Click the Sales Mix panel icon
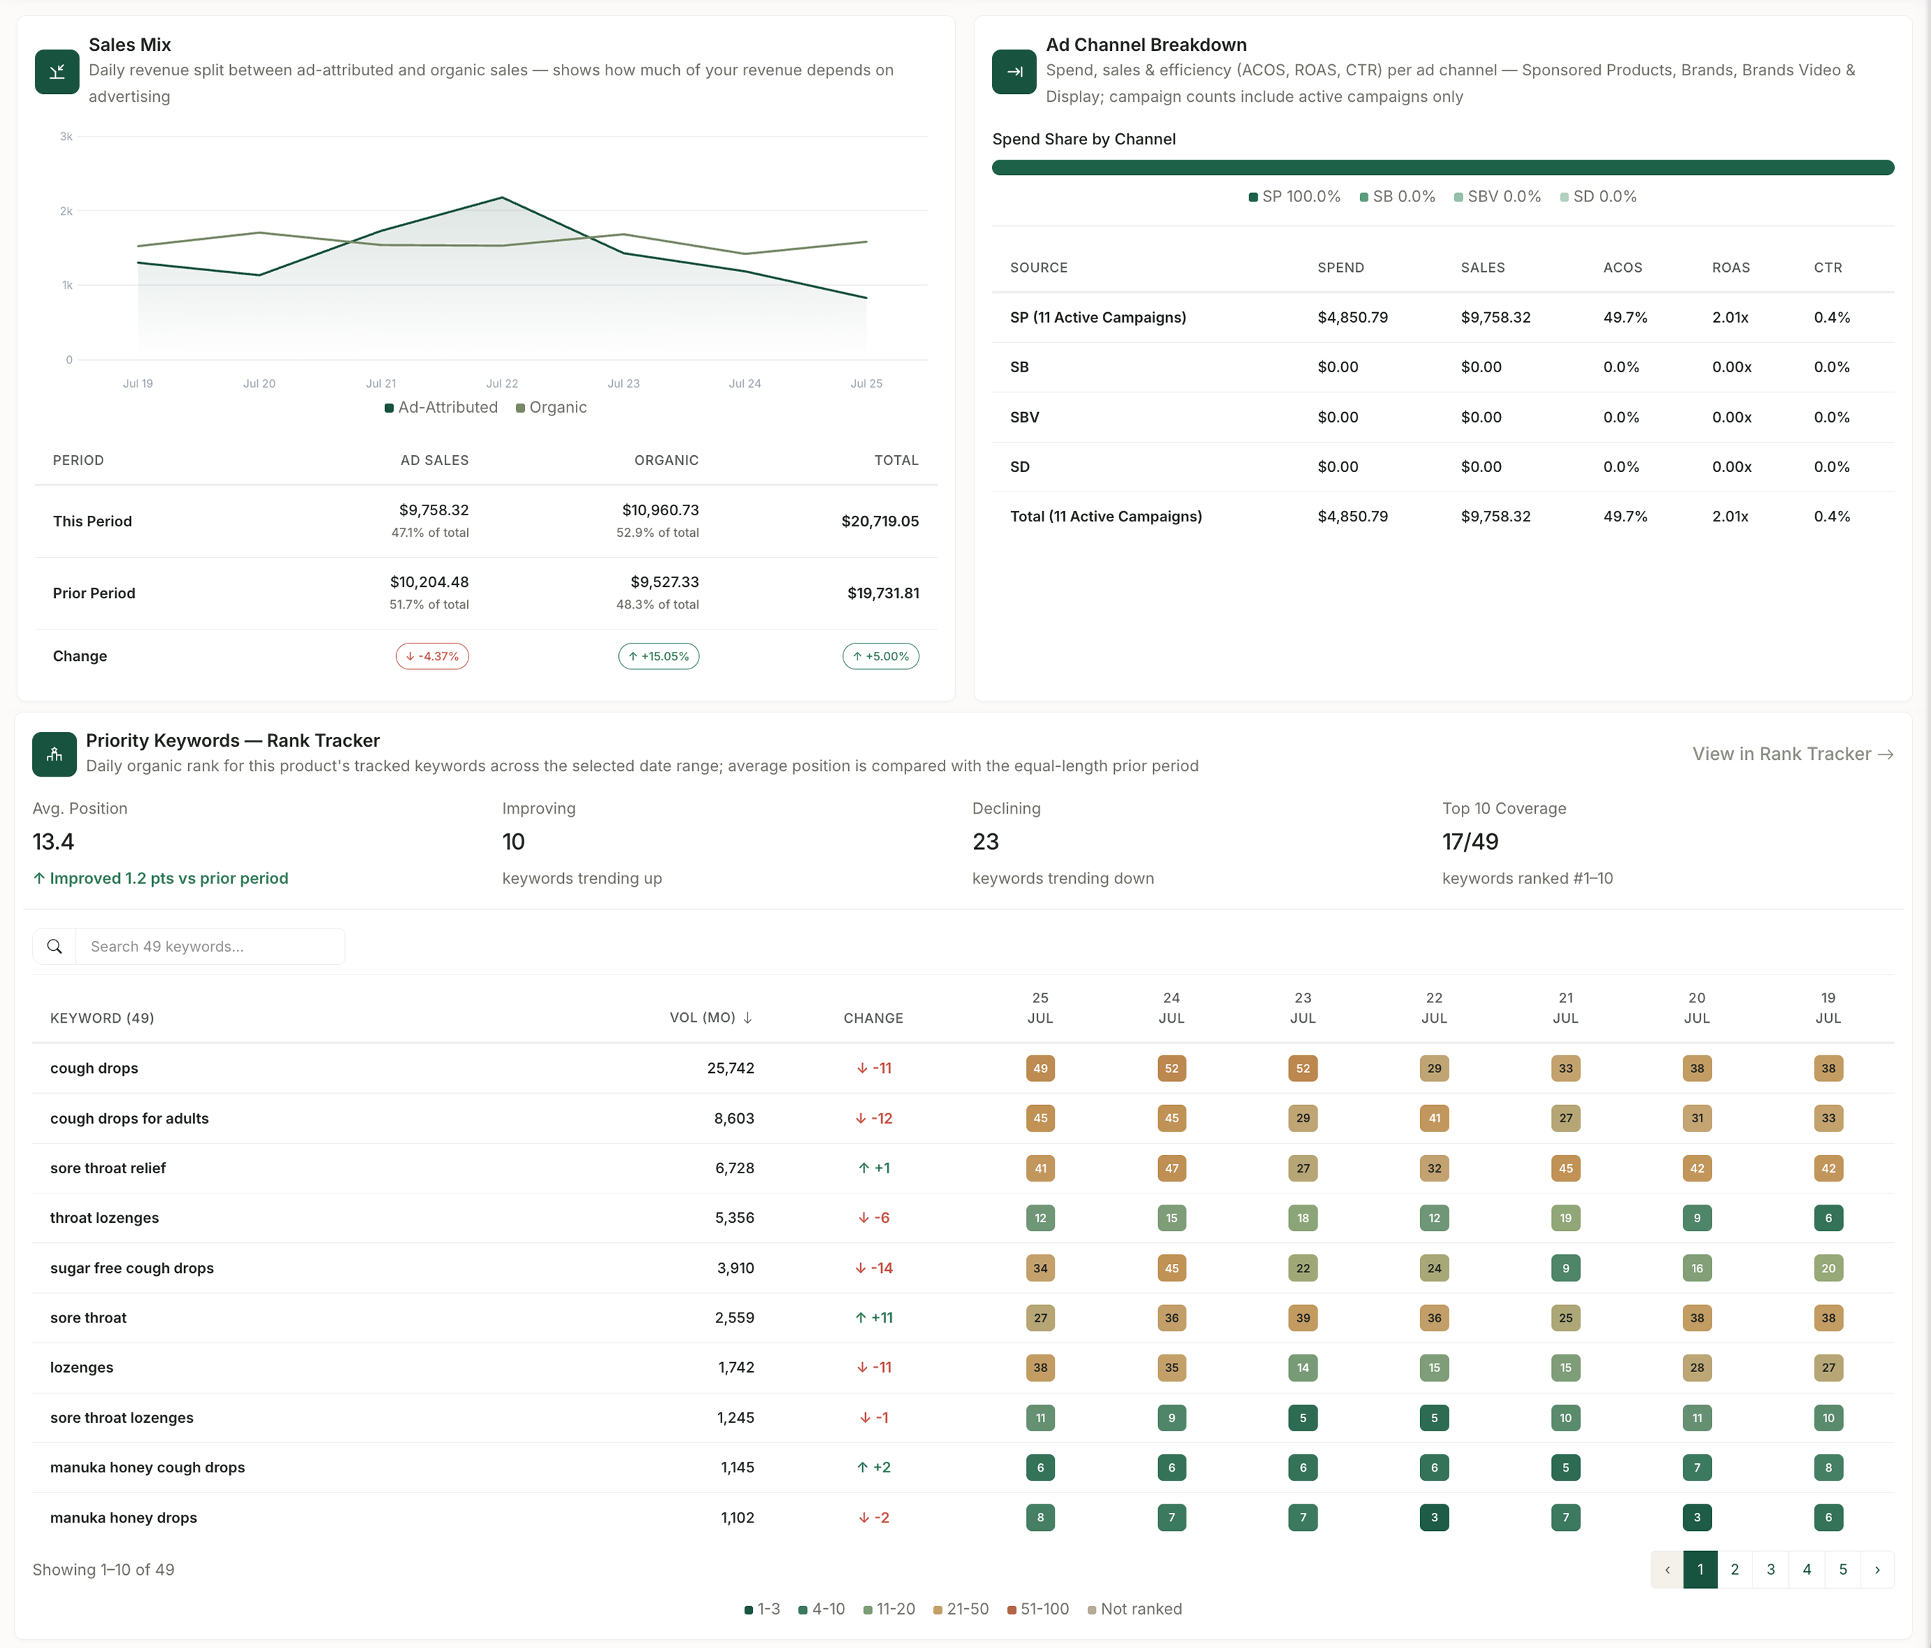 pos(57,72)
